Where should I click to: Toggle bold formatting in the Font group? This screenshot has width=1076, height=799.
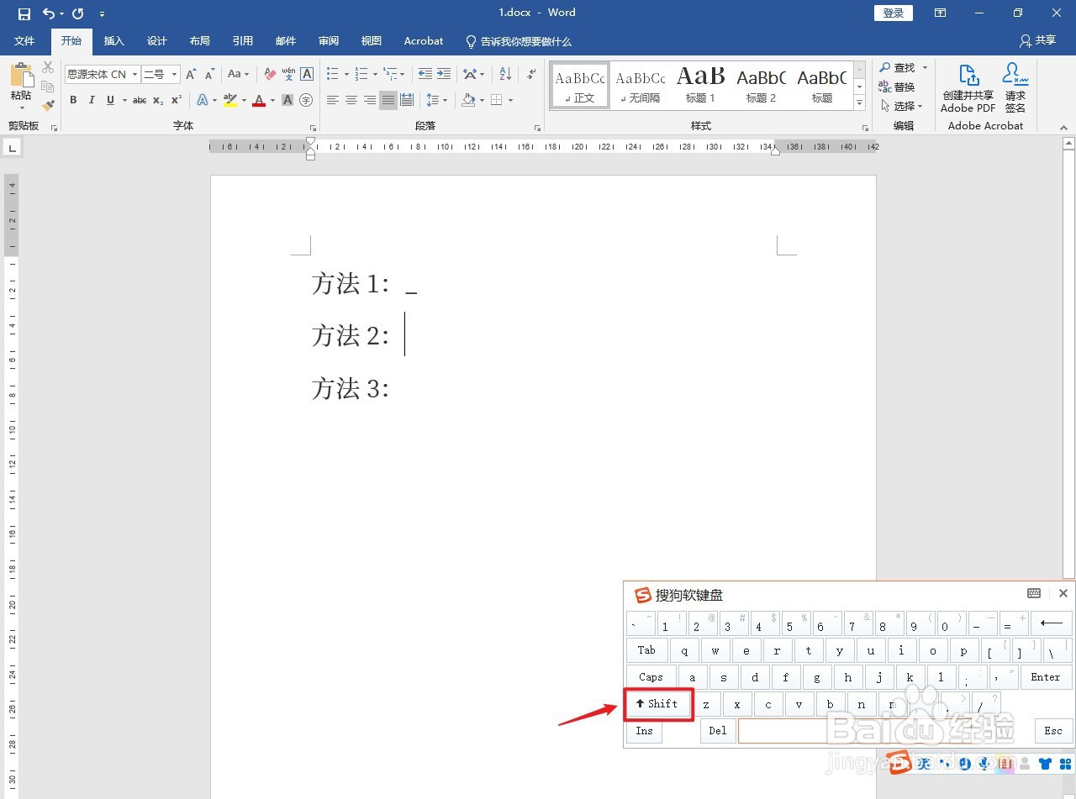pos(72,99)
